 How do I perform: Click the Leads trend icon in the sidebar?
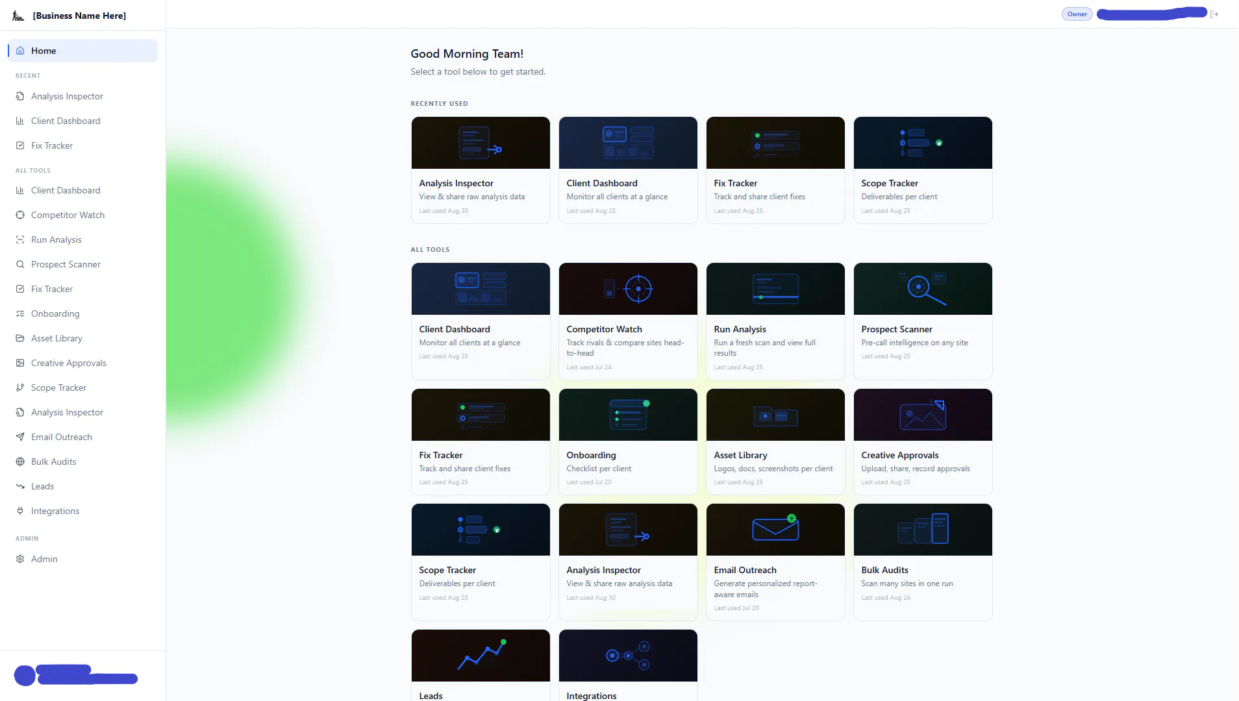(20, 486)
